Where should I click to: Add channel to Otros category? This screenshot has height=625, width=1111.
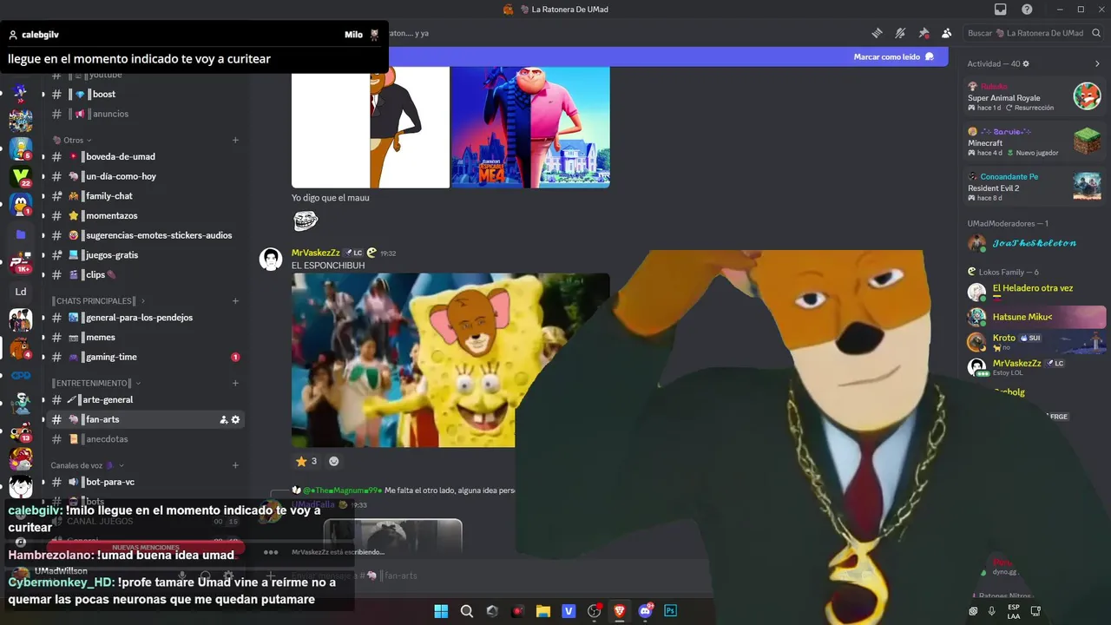(x=235, y=140)
